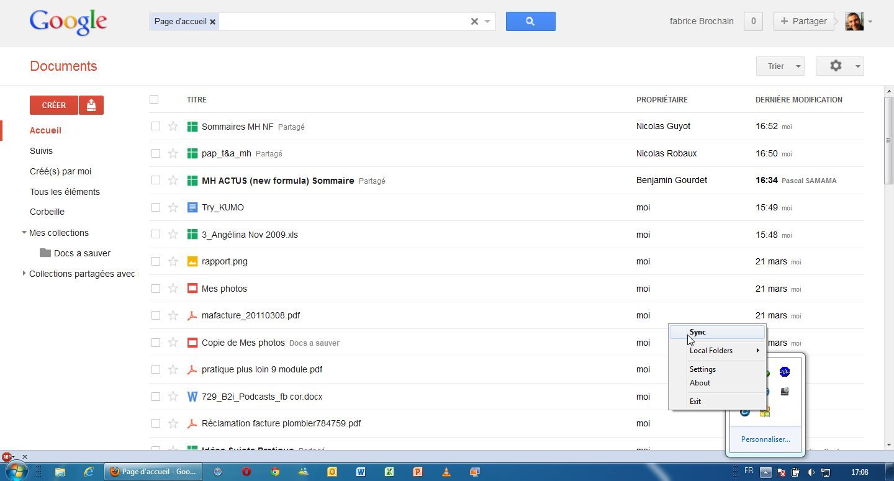Choose Settings in the context menu
Screen dimensions: 894x481
717,369
